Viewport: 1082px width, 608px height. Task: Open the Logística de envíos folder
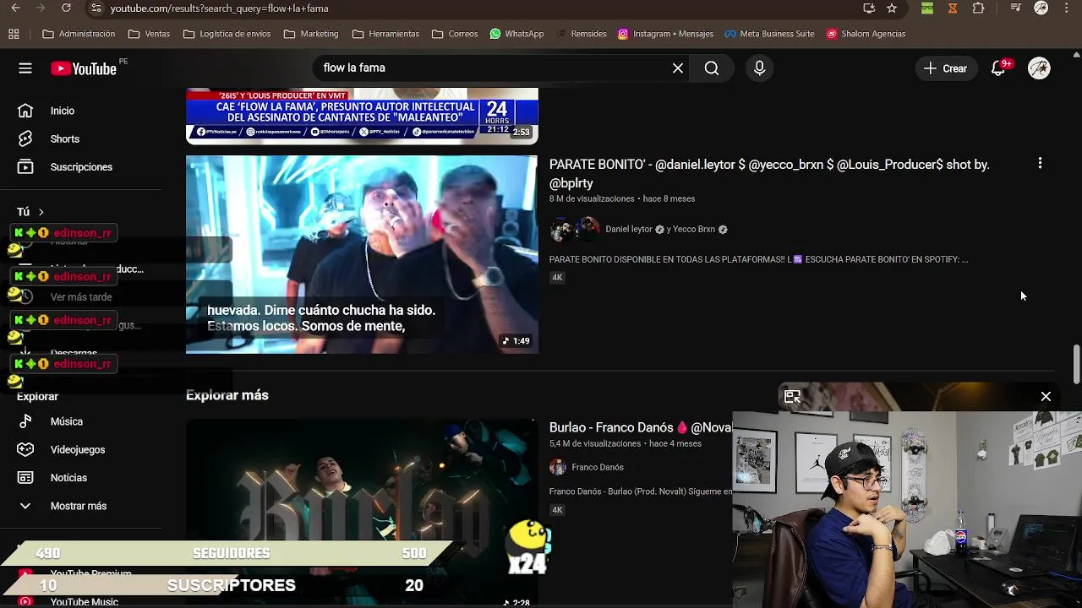(x=227, y=34)
